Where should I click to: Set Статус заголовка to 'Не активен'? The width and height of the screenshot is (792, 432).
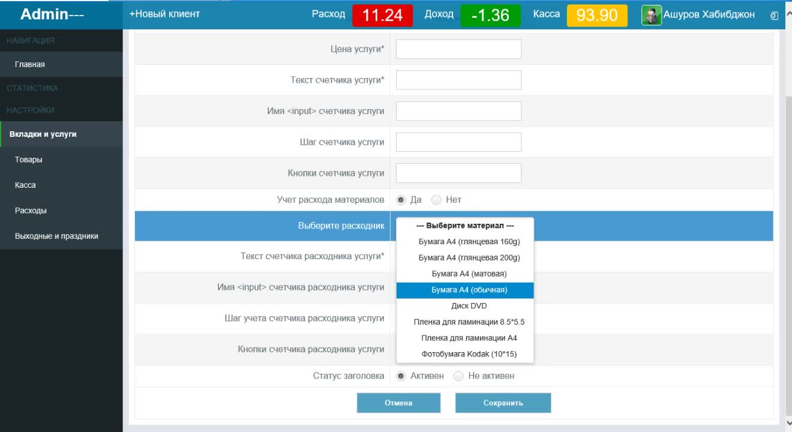[459, 376]
